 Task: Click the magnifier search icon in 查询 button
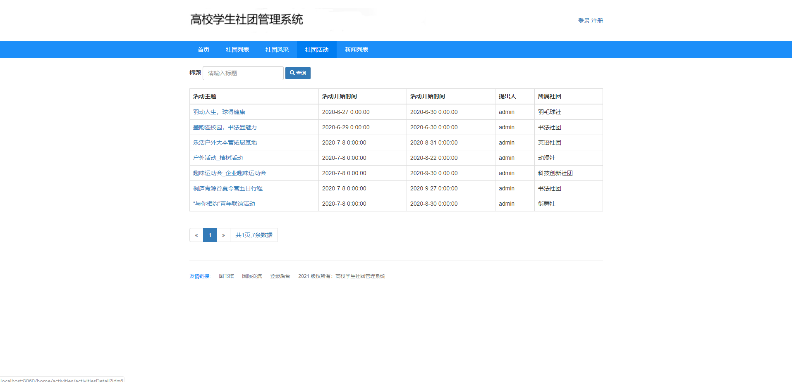(292, 73)
